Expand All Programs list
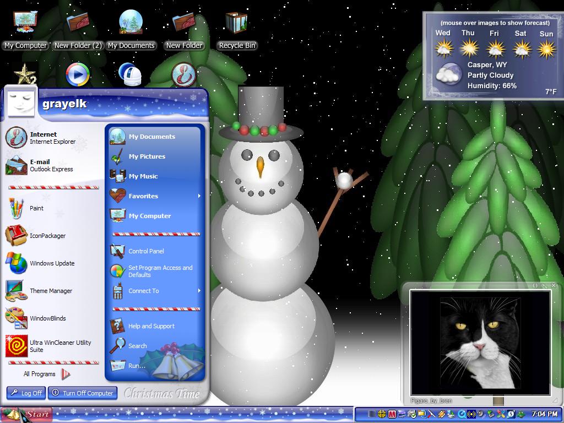Image resolution: width=564 pixels, height=423 pixels. pos(46,374)
